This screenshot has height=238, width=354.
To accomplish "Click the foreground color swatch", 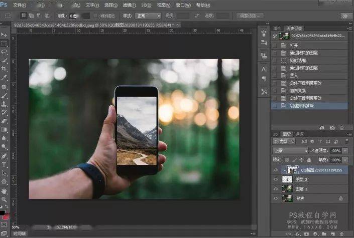I will 3,212.
